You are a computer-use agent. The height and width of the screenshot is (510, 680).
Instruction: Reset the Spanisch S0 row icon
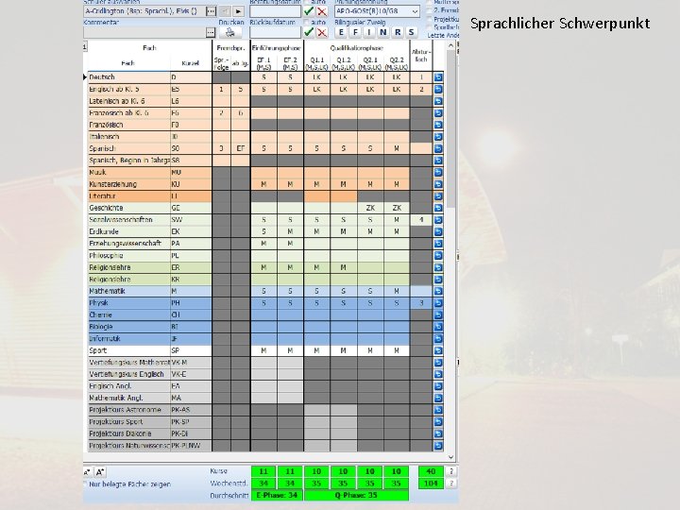coord(438,148)
